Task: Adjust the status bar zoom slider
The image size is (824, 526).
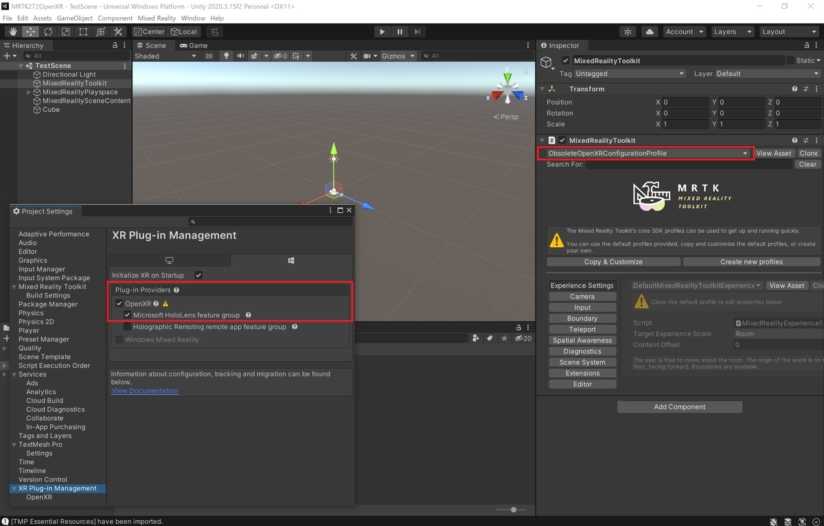Action: click(x=514, y=510)
